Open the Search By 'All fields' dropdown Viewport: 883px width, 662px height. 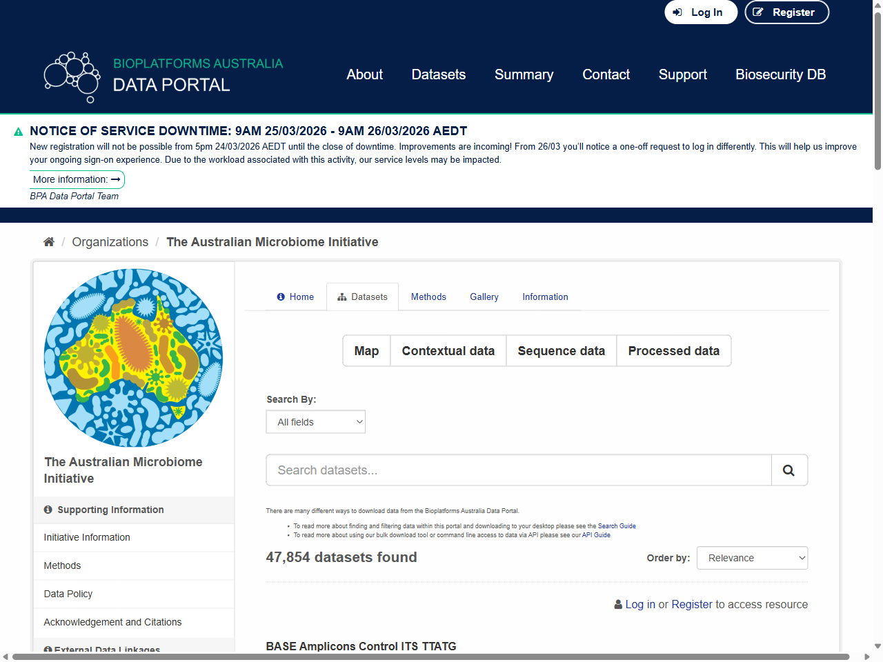click(315, 422)
